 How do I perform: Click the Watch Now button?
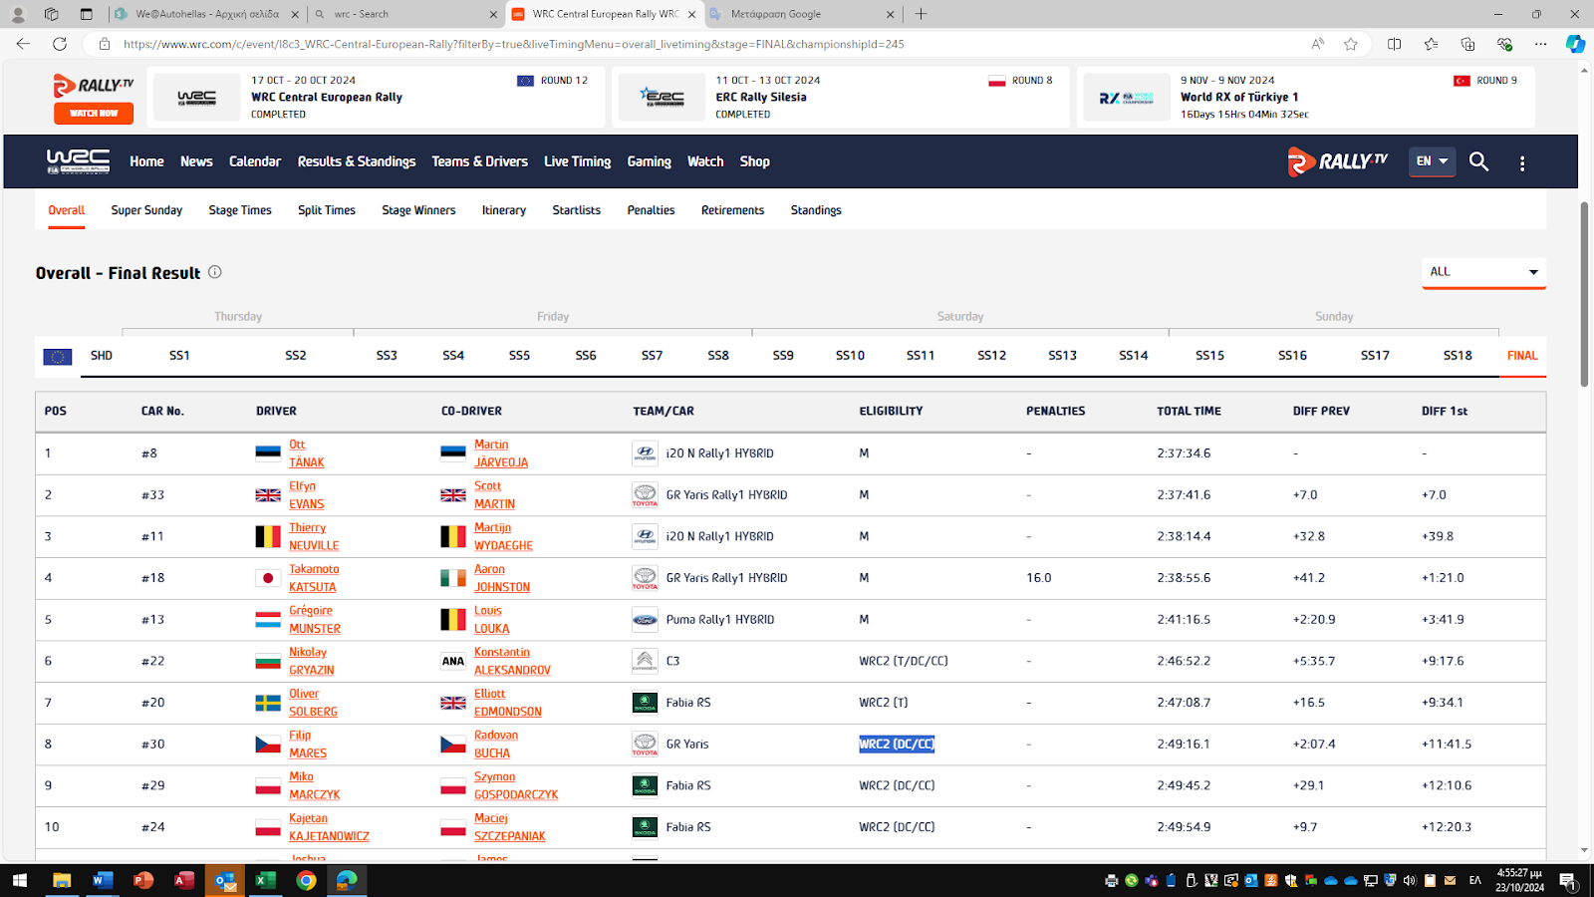pyautogui.click(x=94, y=114)
